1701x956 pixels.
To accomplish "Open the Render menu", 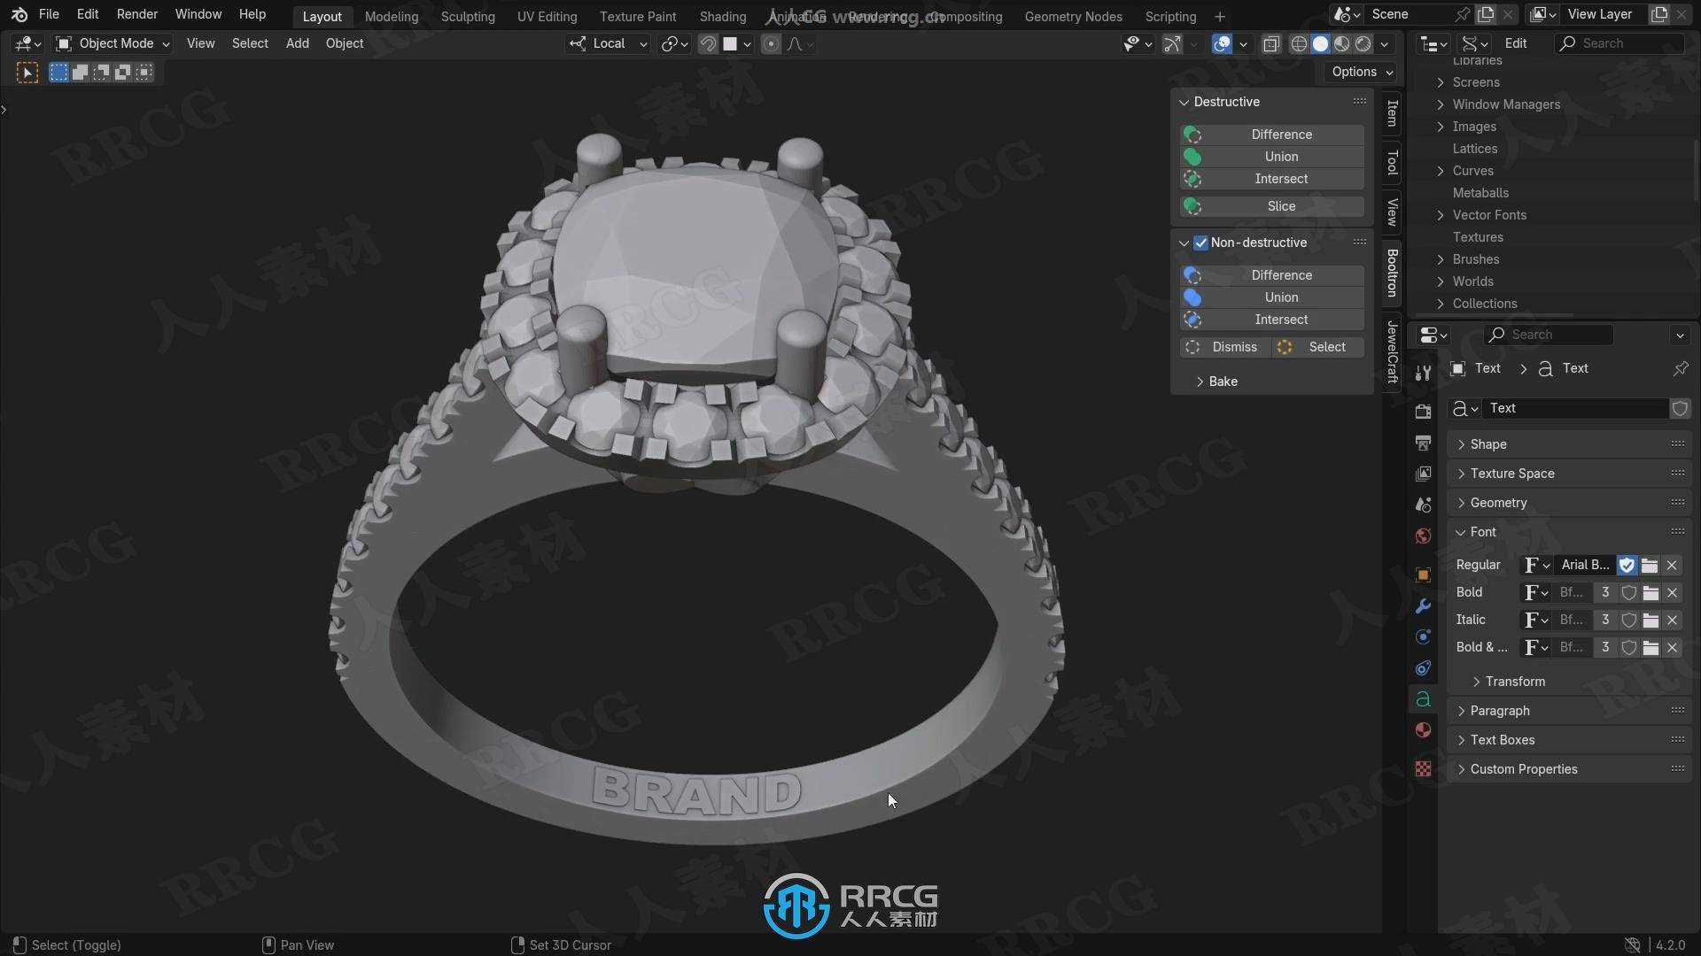I will [136, 14].
